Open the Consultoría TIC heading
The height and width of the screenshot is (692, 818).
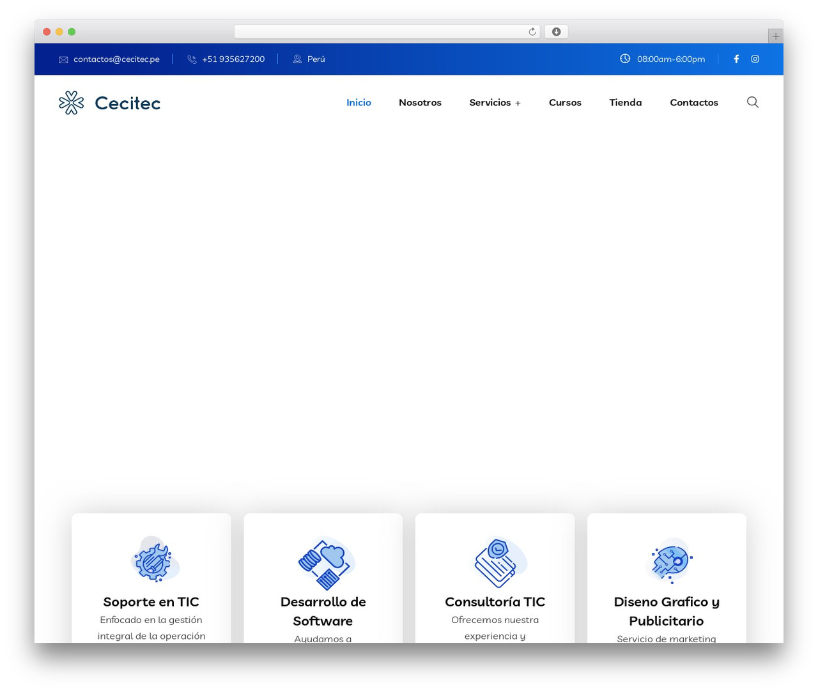[x=495, y=602]
